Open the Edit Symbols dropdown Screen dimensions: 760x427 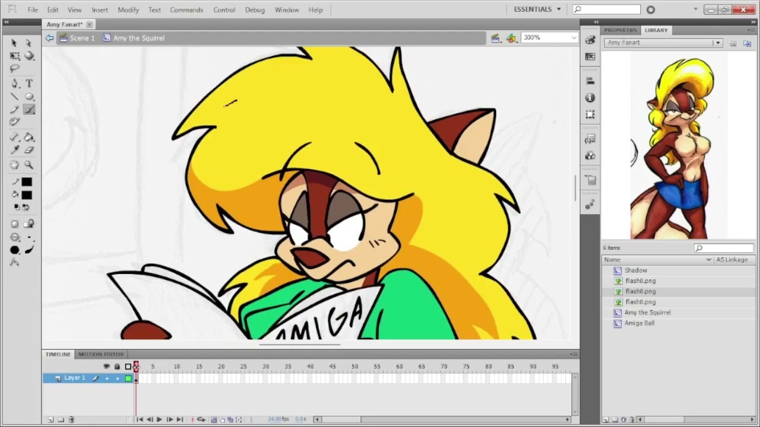coord(511,38)
